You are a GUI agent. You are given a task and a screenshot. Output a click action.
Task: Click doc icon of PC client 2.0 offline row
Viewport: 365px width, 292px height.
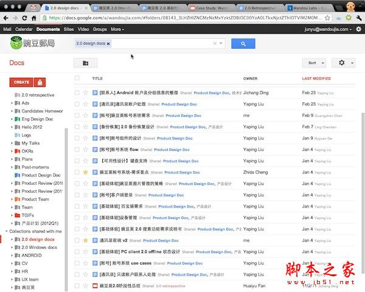[x=95, y=252]
